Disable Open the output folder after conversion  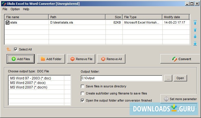[82, 100]
